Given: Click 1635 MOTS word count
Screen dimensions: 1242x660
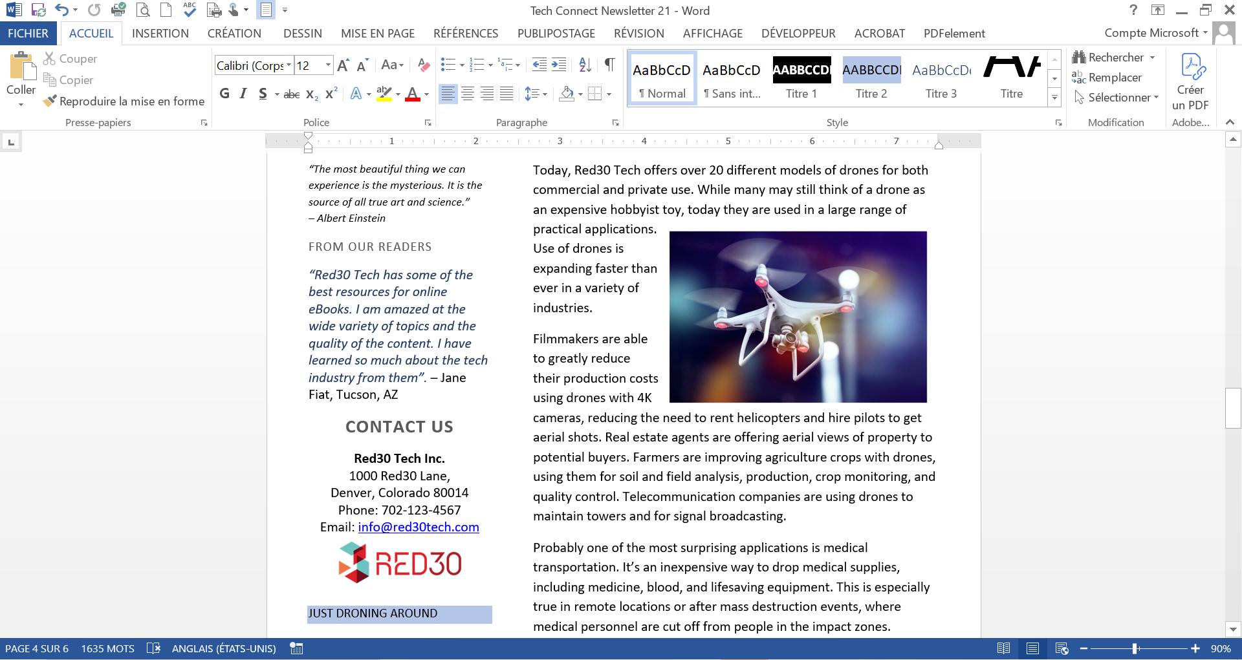Looking at the screenshot, I should (107, 648).
